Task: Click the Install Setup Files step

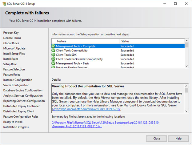Action: click(x=14, y=54)
